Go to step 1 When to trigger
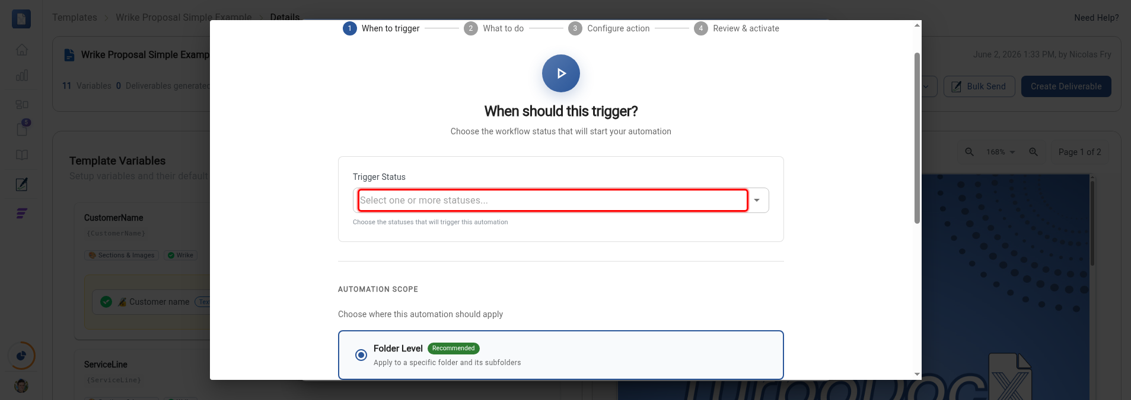The image size is (1131, 400). [381, 28]
